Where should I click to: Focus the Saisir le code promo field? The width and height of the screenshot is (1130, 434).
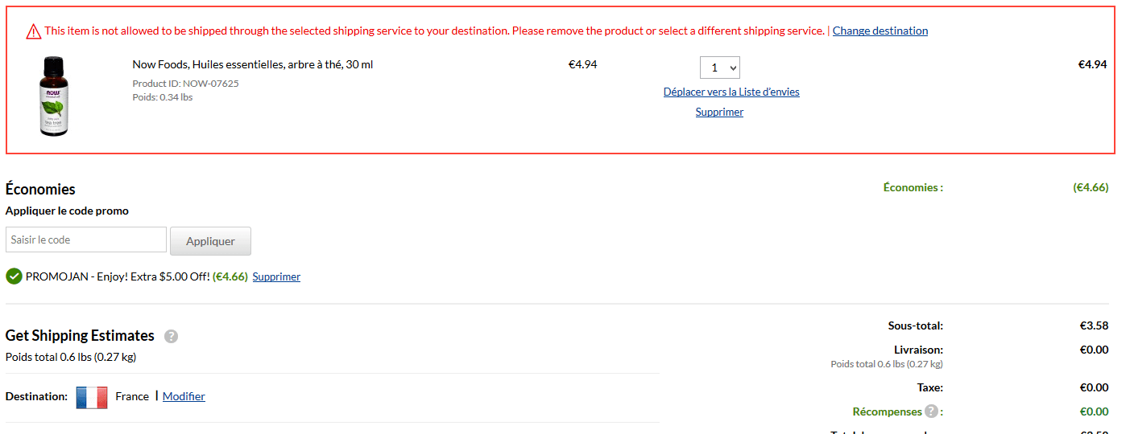pyautogui.click(x=86, y=240)
